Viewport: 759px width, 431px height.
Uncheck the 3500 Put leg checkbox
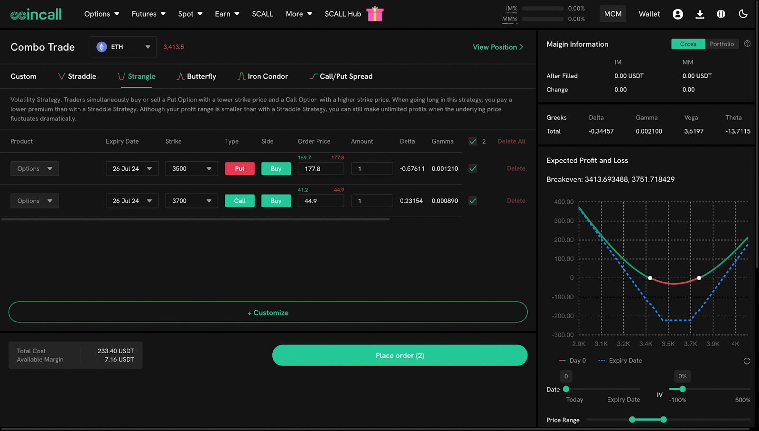tap(472, 168)
